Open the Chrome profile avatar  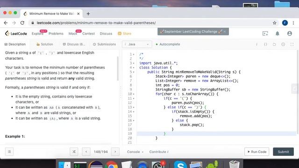point(285,23)
